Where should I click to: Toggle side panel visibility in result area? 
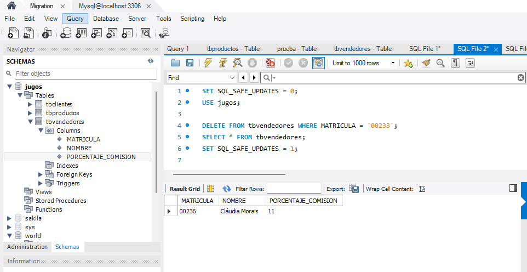click(513, 188)
